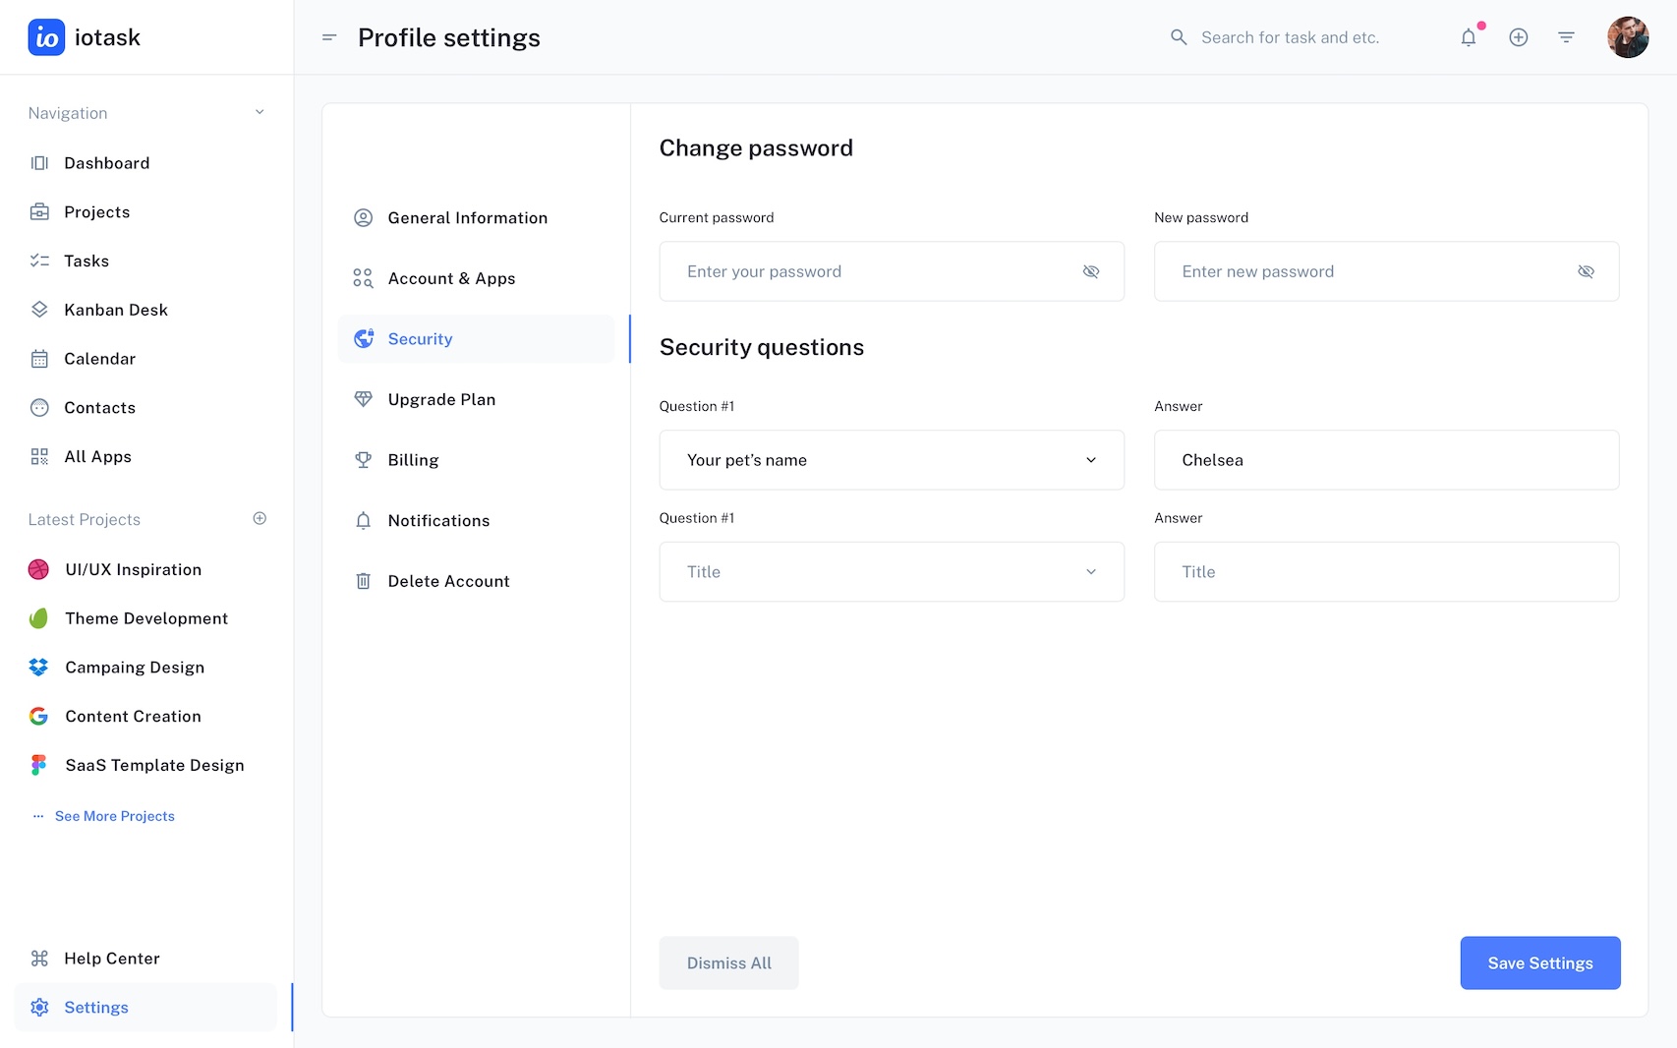Open the filter icon in top bar
The image size is (1677, 1048).
1566,37
